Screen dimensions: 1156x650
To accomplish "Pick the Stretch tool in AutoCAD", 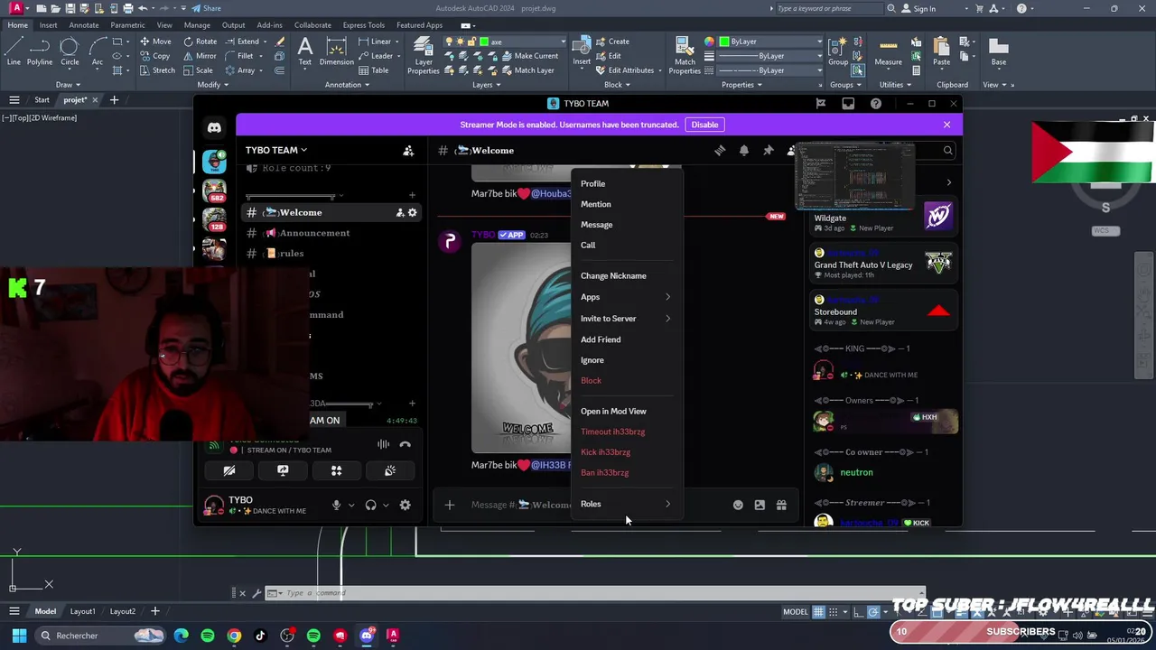I will [x=156, y=70].
